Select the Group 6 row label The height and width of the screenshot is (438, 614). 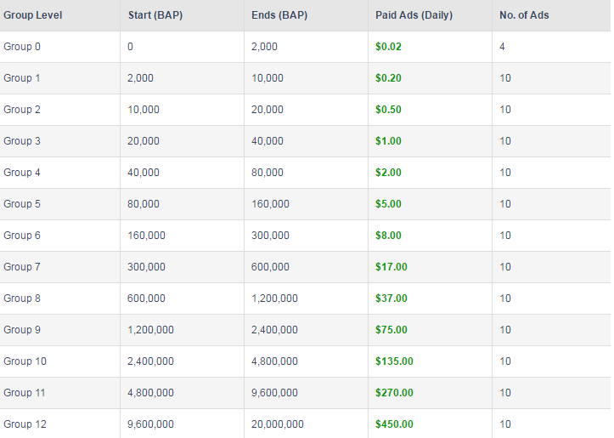[x=22, y=236]
